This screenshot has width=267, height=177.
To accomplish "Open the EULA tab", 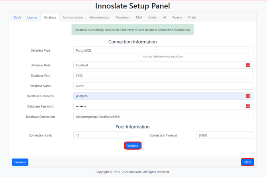I will click(17, 17).
